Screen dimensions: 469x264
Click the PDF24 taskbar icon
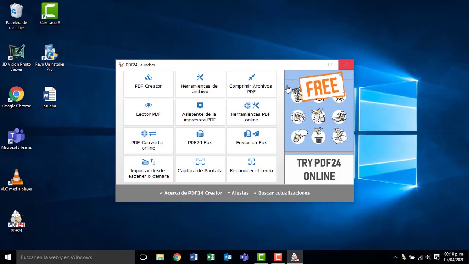[x=295, y=257]
